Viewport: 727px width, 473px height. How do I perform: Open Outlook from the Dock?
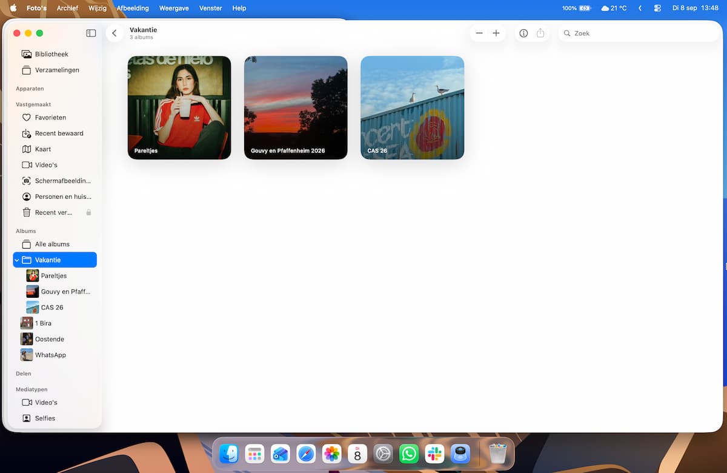(x=280, y=454)
